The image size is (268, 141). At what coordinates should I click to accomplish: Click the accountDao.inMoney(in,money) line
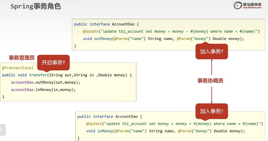[x=43, y=90]
